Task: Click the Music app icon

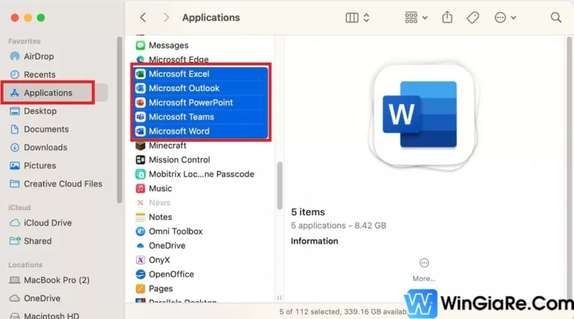Action: point(140,188)
